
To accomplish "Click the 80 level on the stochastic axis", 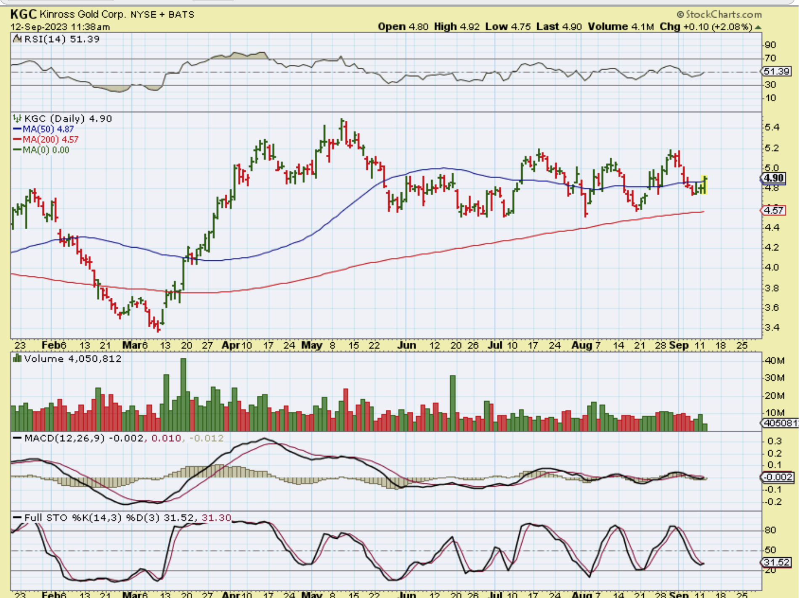I will tap(771, 530).
